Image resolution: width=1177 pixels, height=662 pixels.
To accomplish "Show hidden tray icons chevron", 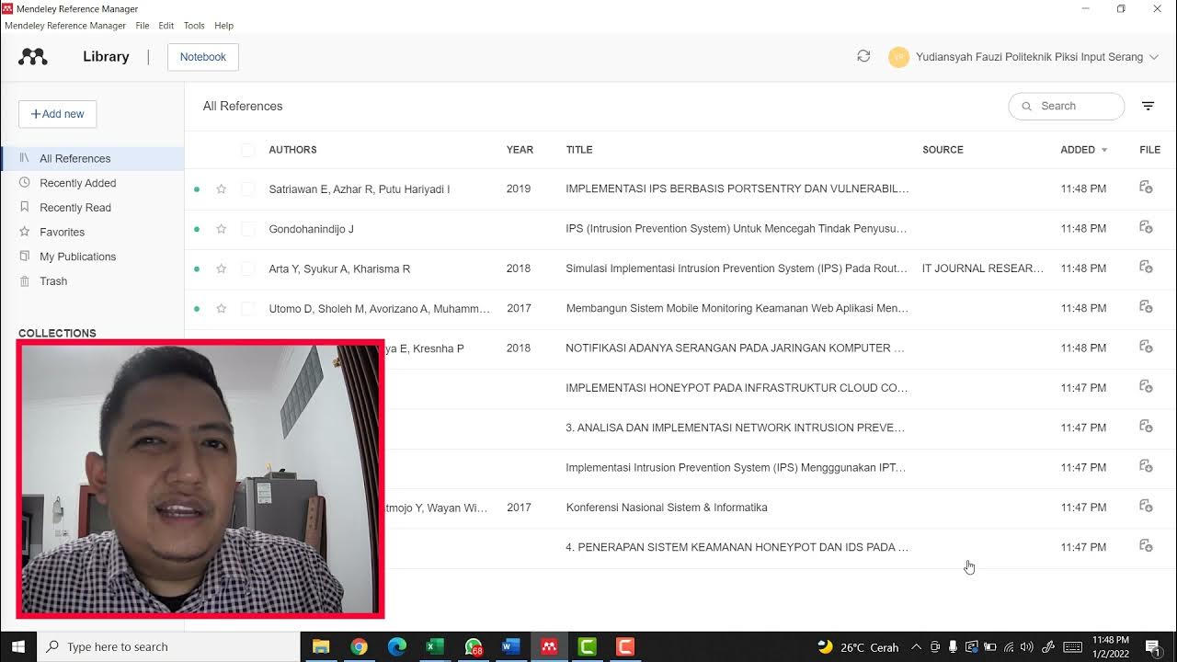I will coord(916,646).
